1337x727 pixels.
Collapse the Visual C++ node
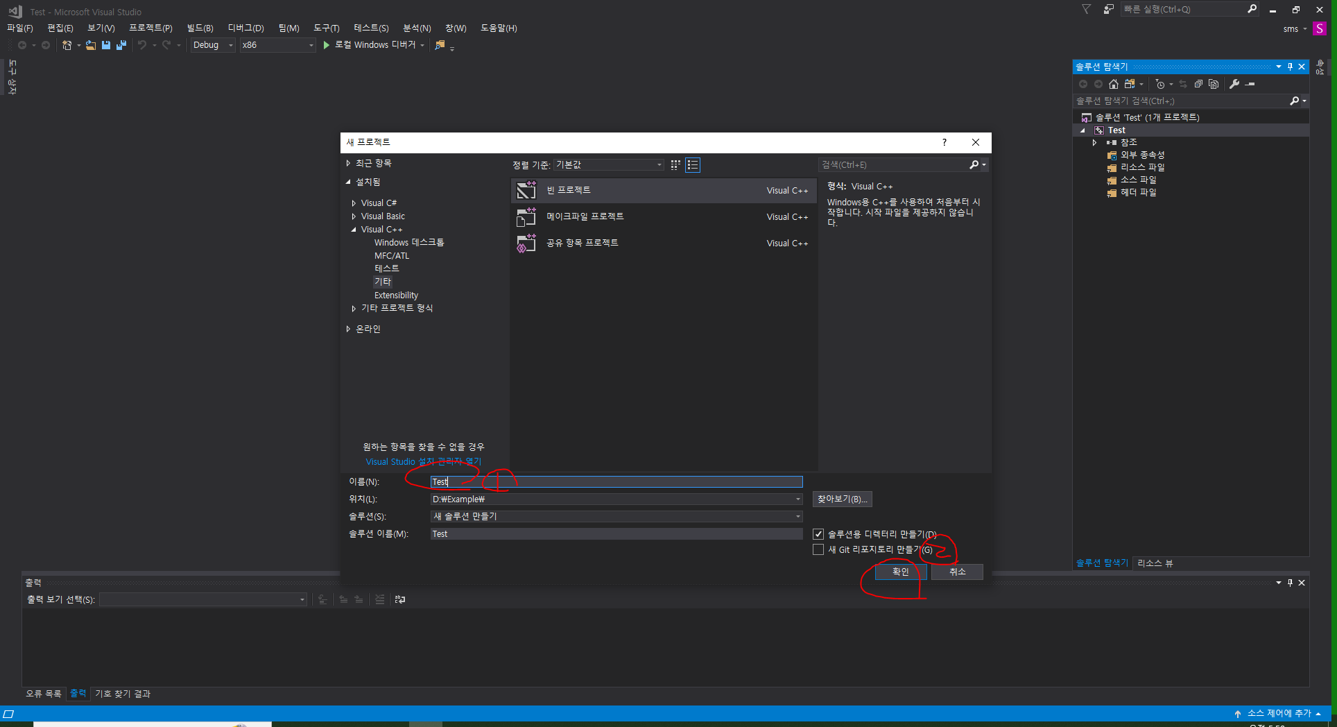pos(354,230)
